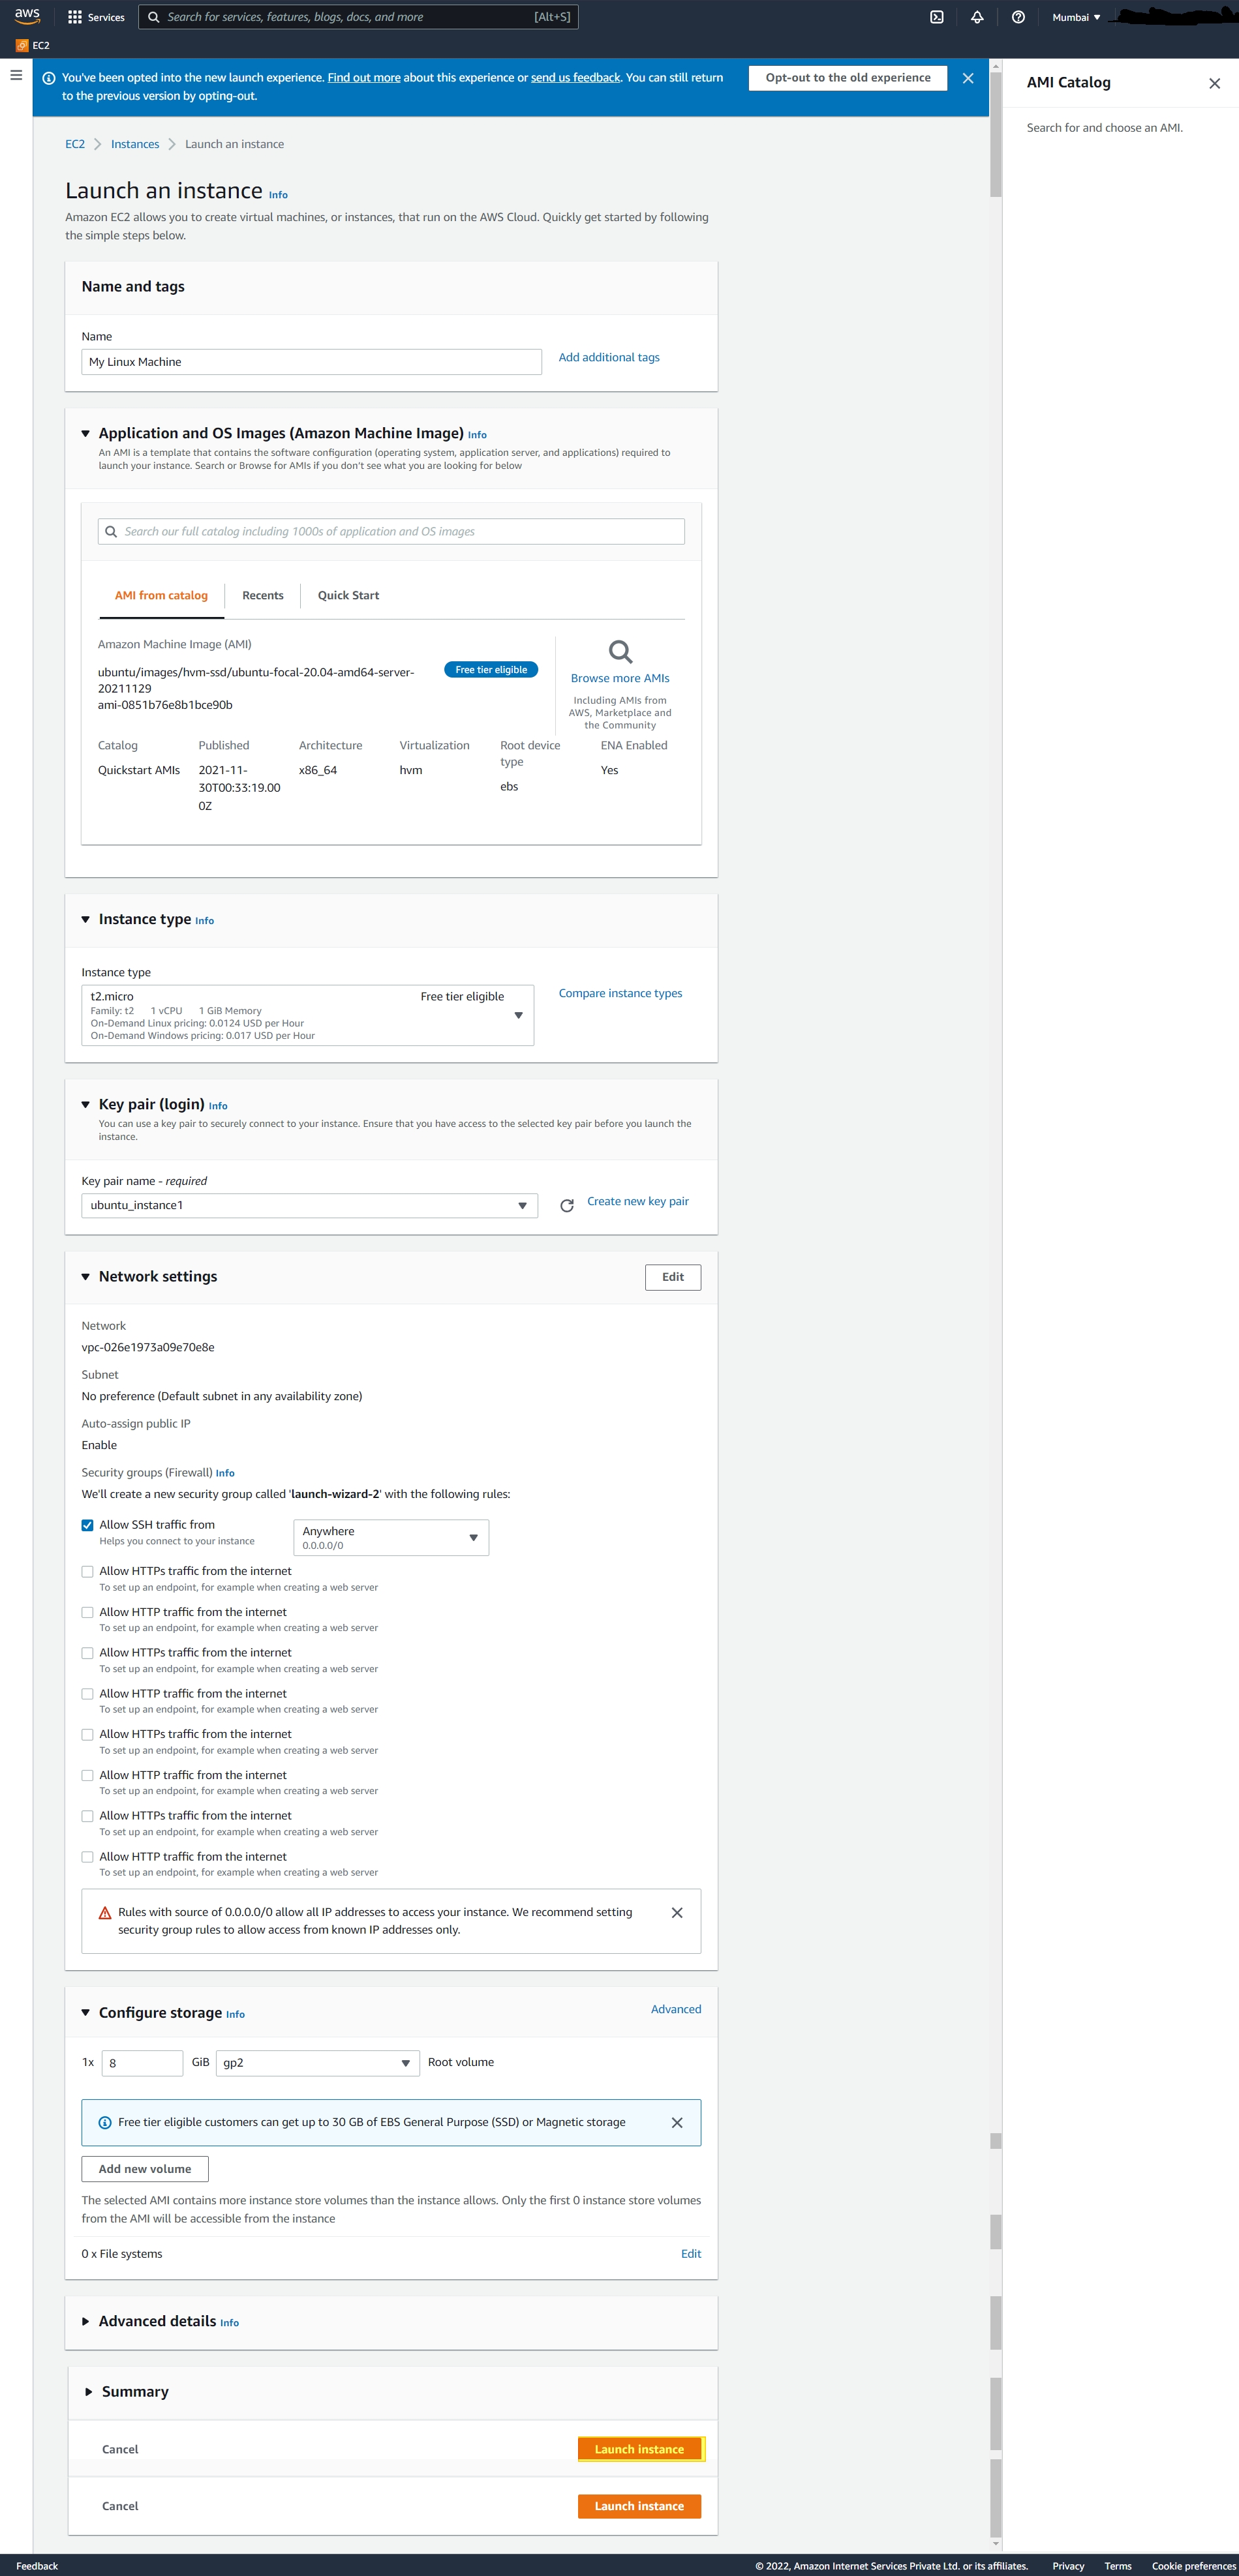Image resolution: width=1239 pixels, height=2576 pixels.
Task: Open the gp2 volume type dropdown
Action: 317,2063
